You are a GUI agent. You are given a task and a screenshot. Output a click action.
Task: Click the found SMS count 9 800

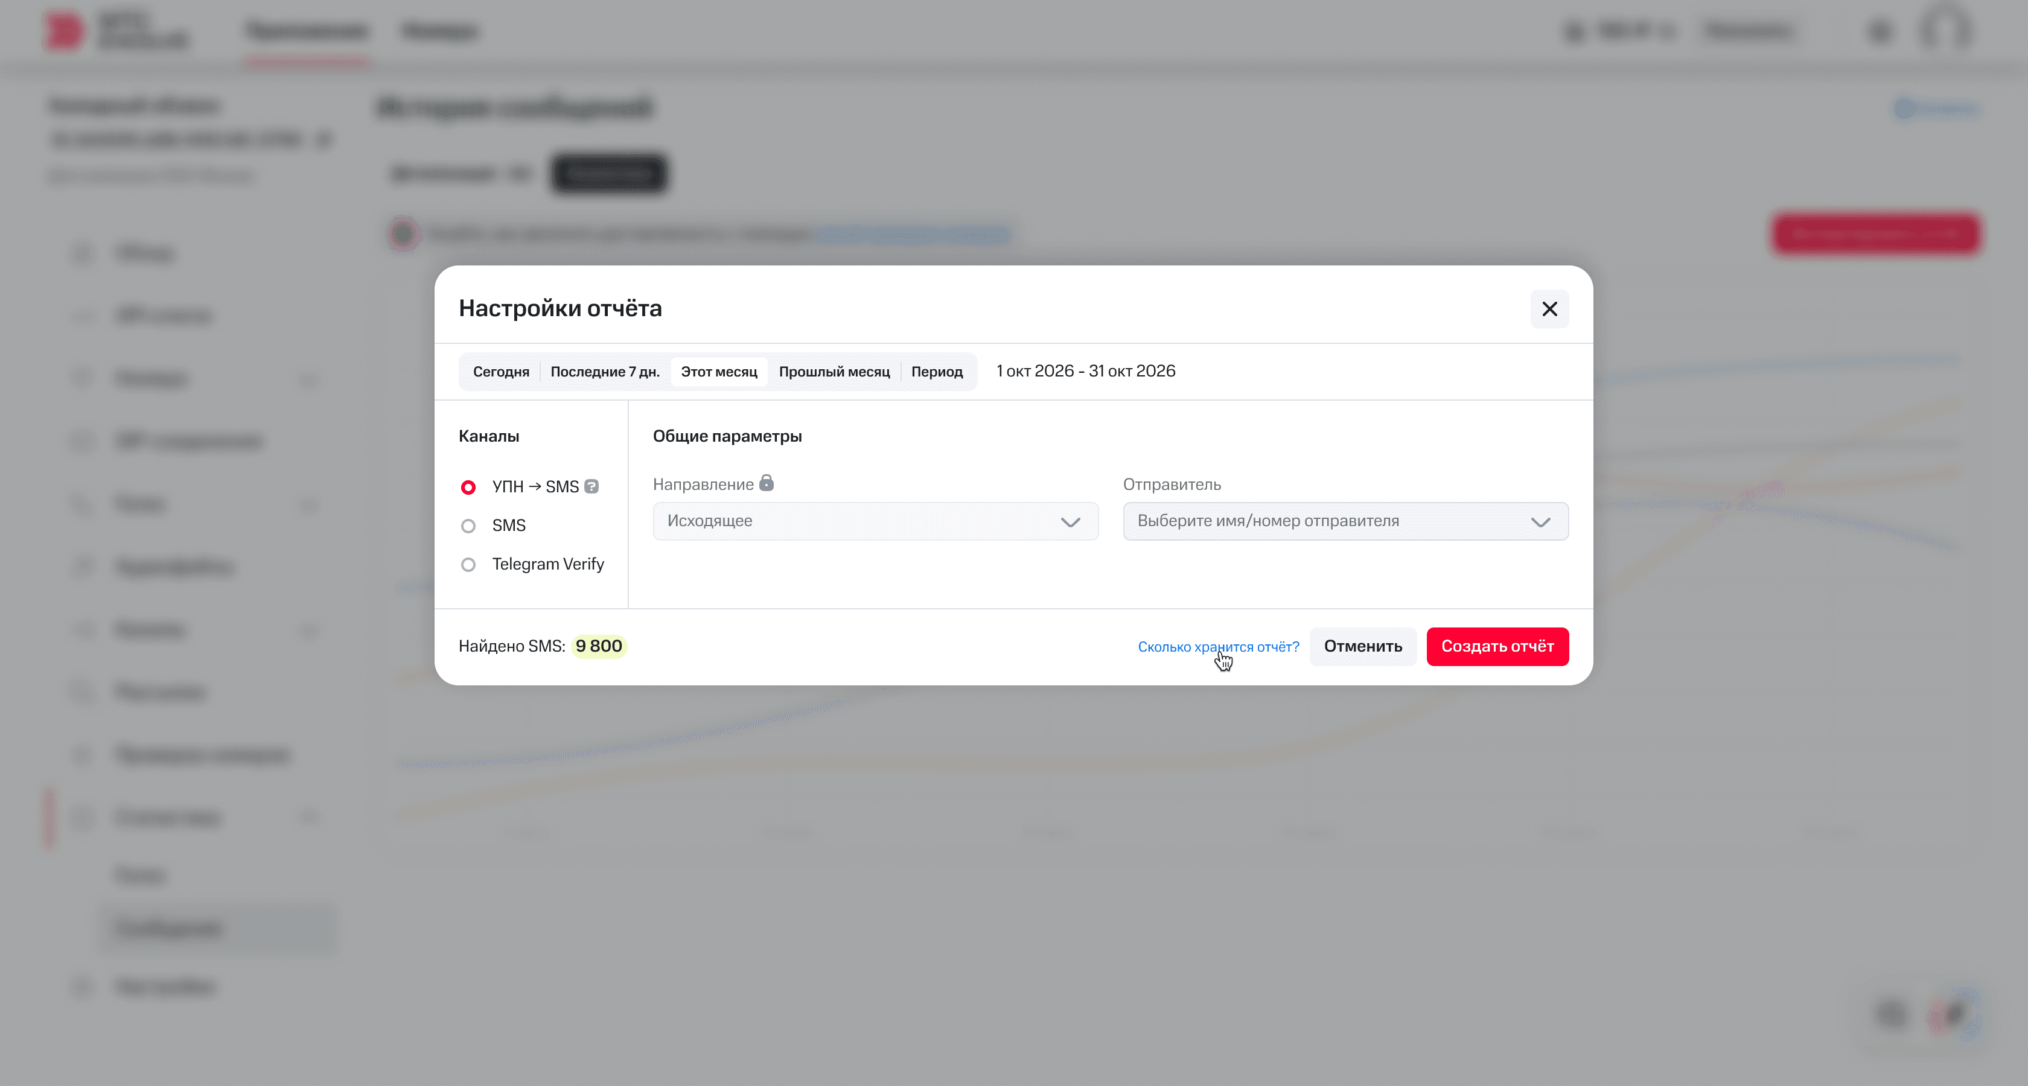tap(598, 646)
